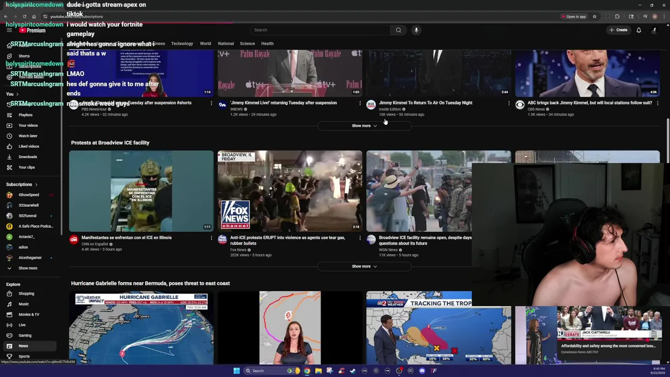670x377 pixels.
Task: Focus the YouTube search field
Action: coord(320,30)
